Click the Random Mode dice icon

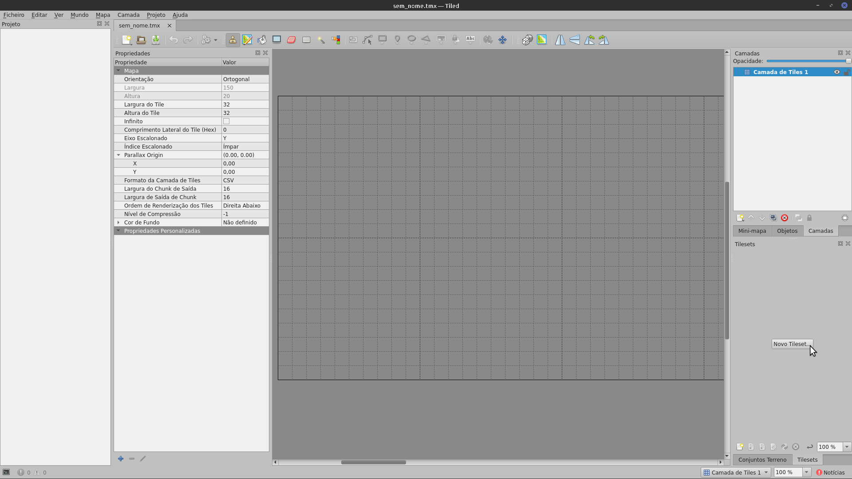pyautogui.click(x=527, y=40)
